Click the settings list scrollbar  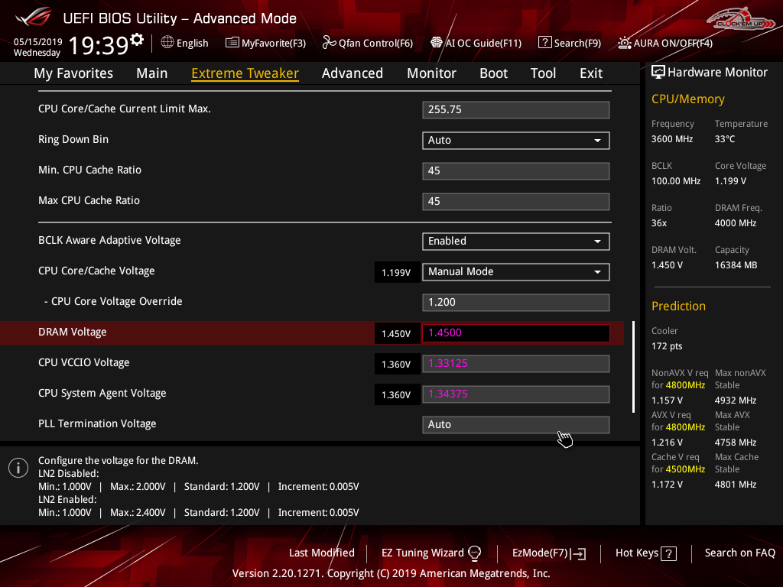[633, 367]
